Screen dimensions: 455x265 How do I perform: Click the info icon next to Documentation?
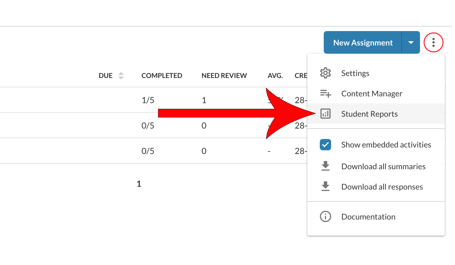pyautogui.click(x=325, y=216)
